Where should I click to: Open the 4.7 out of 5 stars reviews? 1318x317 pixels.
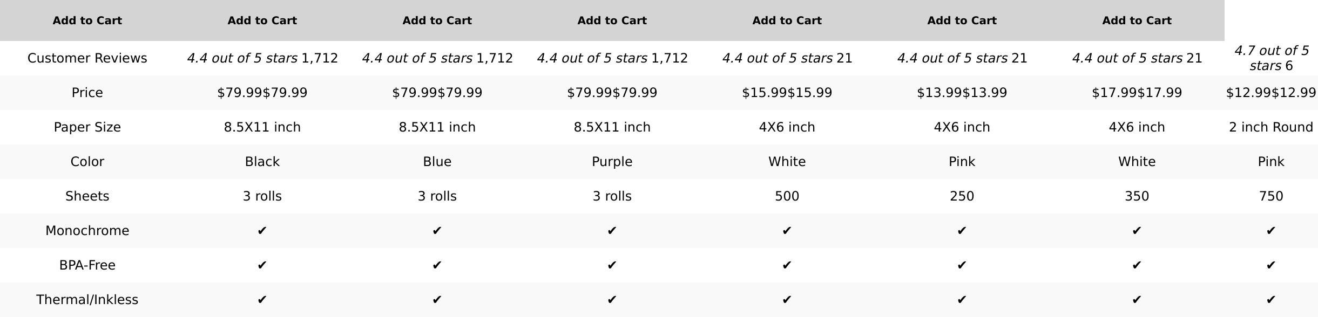[1270, 58]
